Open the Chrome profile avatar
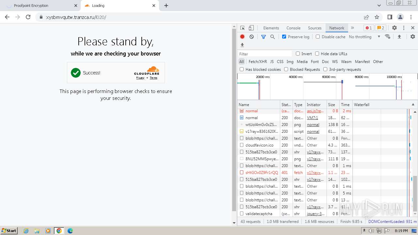The width and height of the screenshot is (418, 235). coord(400,17)
